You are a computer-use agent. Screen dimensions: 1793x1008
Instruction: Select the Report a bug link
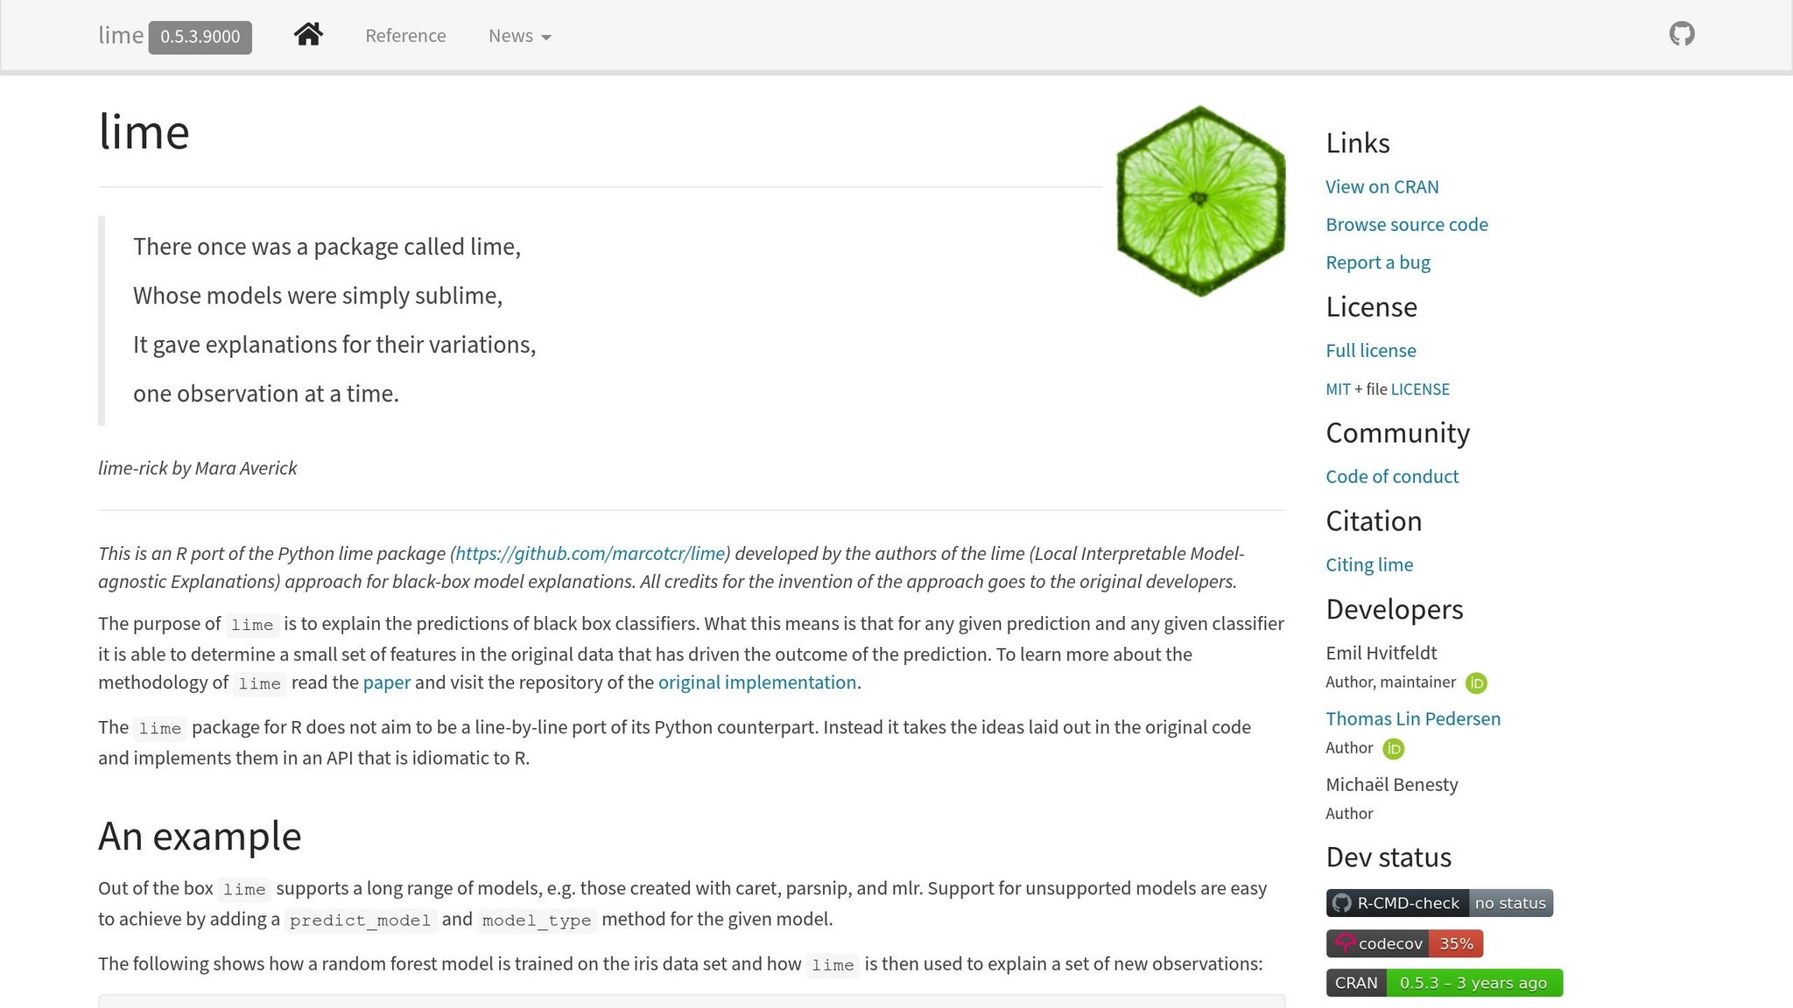point(1377,262)
